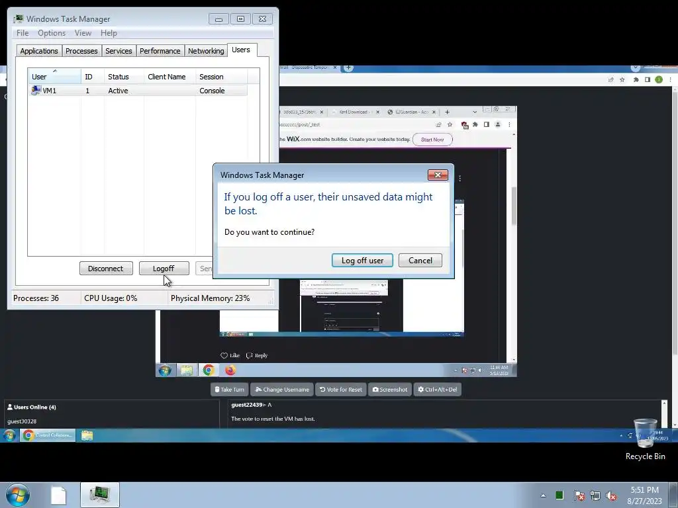Open the View menu in Task Manager
This screenshot has height=508, width=678.
(83, 33)
